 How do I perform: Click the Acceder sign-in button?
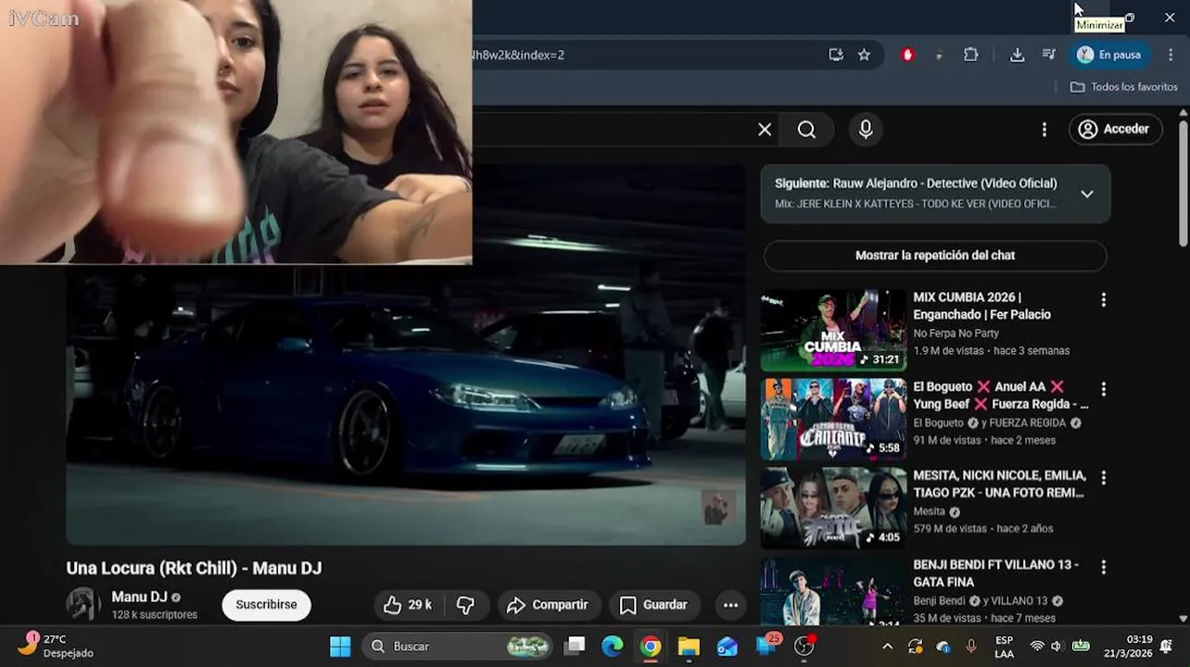pyautogui.click(x=1115, y=130)
